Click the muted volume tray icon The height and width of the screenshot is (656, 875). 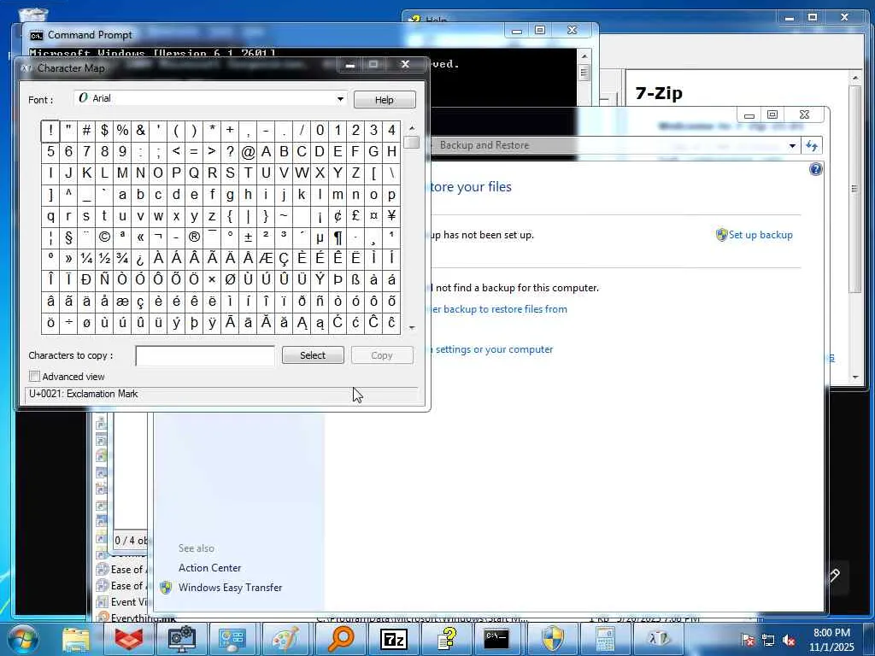789,641
